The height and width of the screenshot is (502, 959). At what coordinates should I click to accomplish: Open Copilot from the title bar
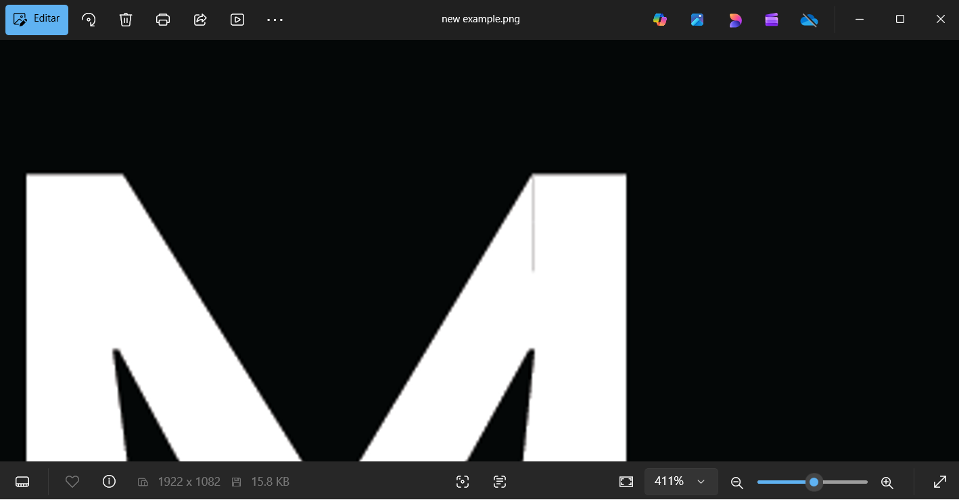[x=659, y=20]
